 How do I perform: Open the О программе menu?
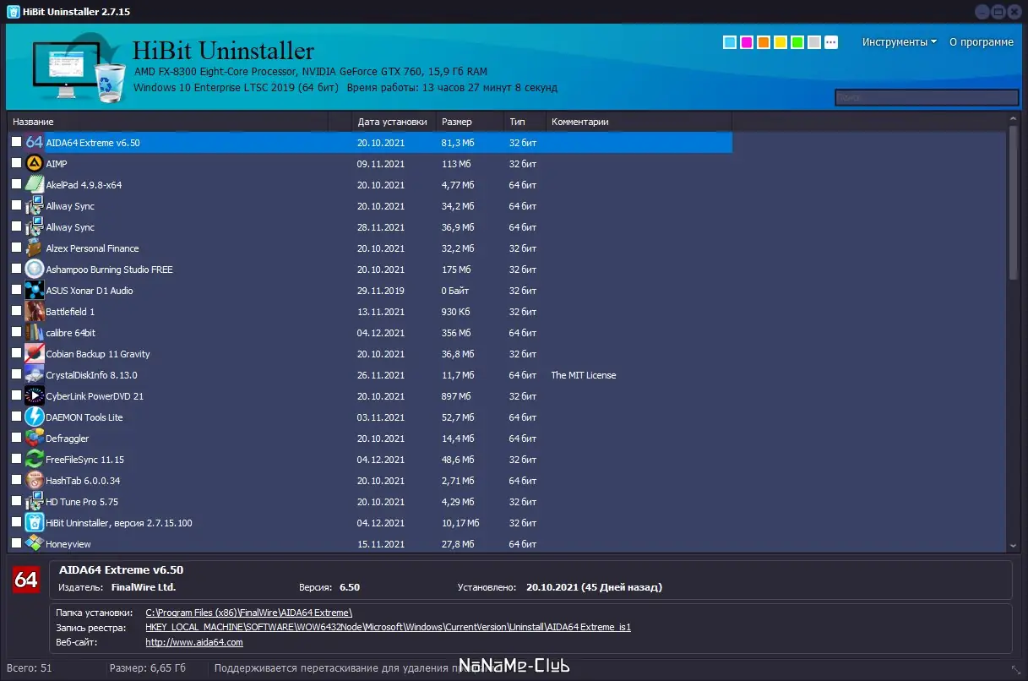click(981, 42)
